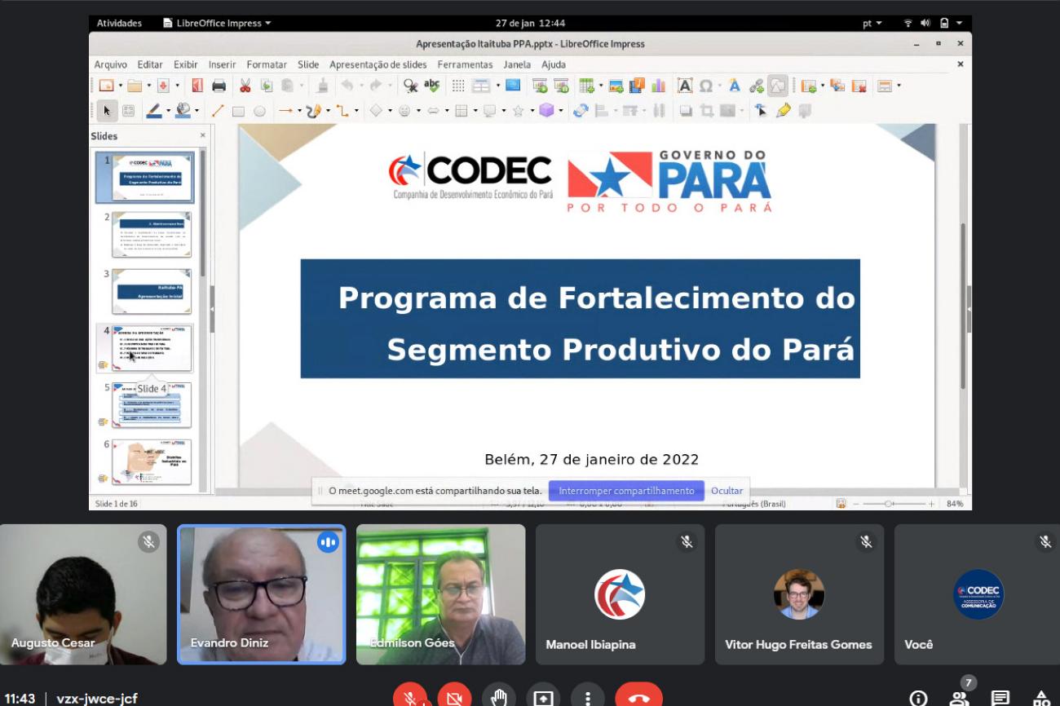Expand the Insert Table dropdown arrow
This screenshot has height=706, width=1060.
601,86
